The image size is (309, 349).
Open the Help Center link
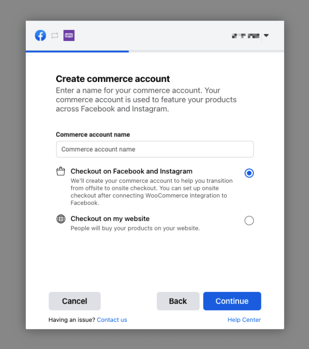coord(244,319)
